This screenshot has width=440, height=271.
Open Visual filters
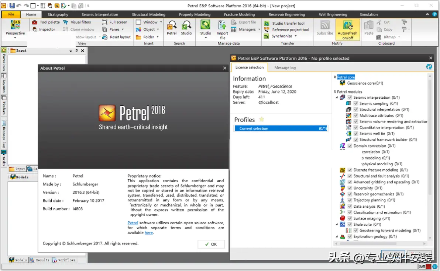(x=77, y=22)
